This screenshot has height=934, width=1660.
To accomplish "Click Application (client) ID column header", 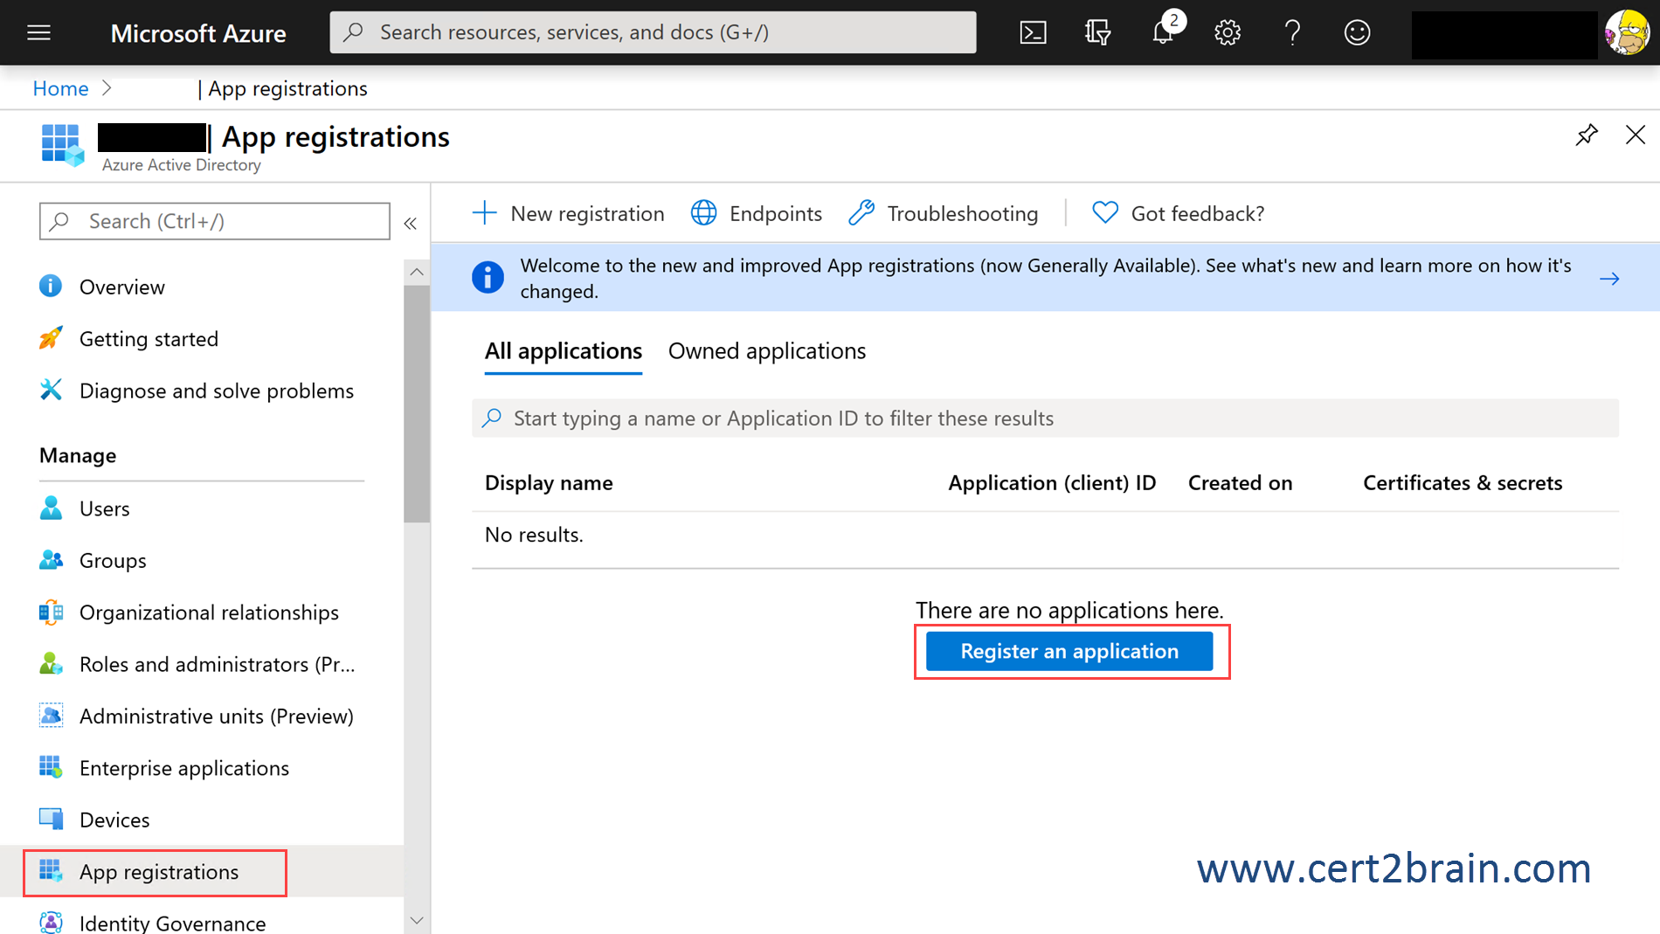I will [1052, 483].
